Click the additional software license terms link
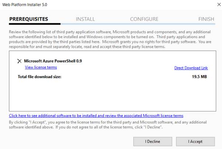Image resolution: width=222 pixels, height=149 pixels. tap(96, 116)
